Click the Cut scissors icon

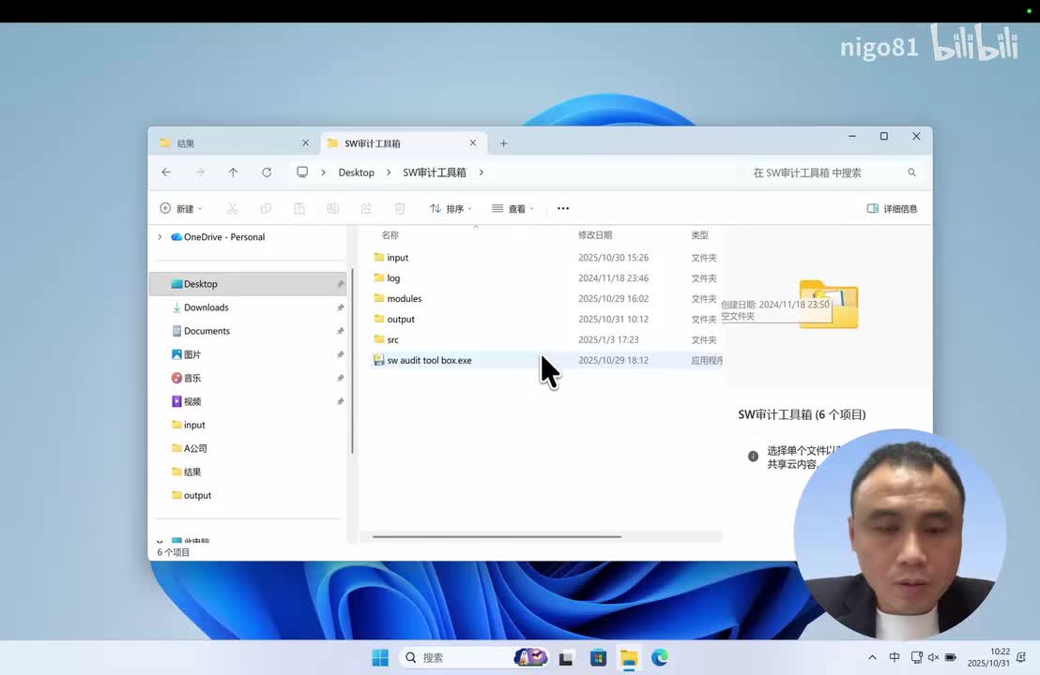232,209
